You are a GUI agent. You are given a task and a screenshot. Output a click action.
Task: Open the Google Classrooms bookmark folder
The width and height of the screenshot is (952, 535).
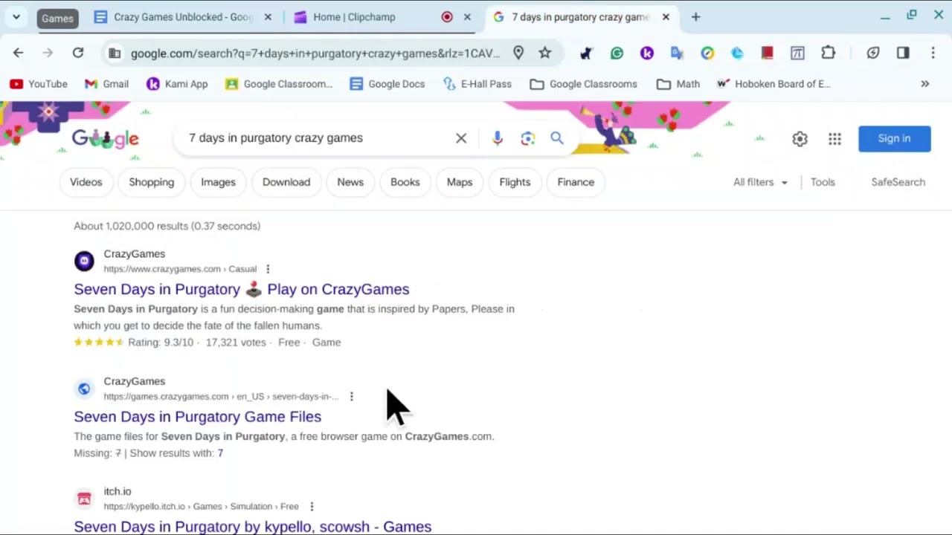(x=584, y=84)
